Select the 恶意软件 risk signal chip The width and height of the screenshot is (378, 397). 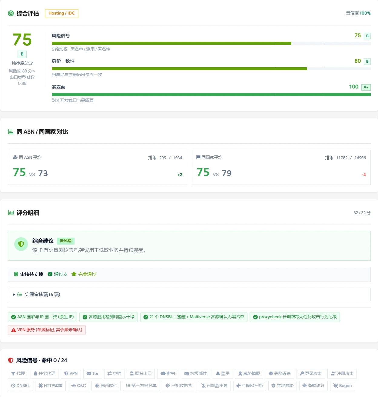(106, 386)
